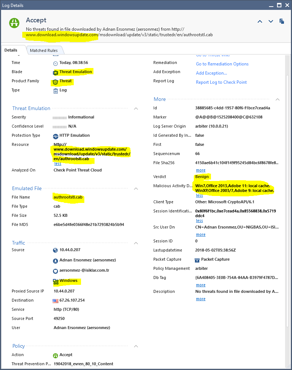
Task: Click the Threat Emulation blade icon
Action: (55, 72)
